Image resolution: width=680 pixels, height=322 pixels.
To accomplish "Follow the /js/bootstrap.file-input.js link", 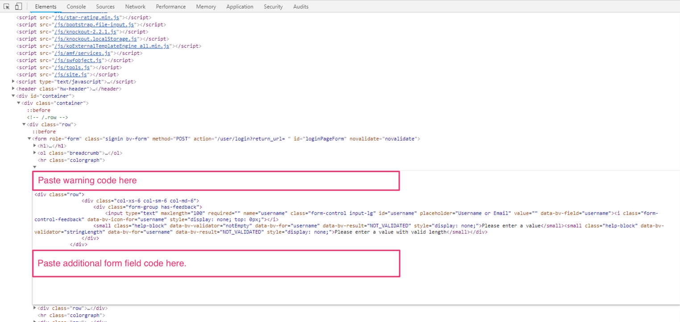I will pos(95,25).
